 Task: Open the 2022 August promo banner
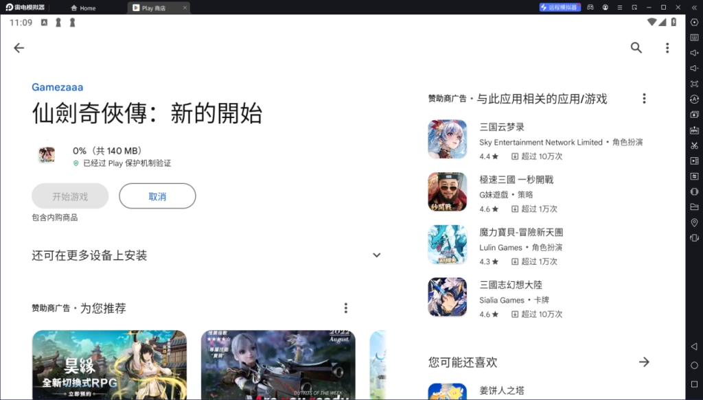pos(279,364)
